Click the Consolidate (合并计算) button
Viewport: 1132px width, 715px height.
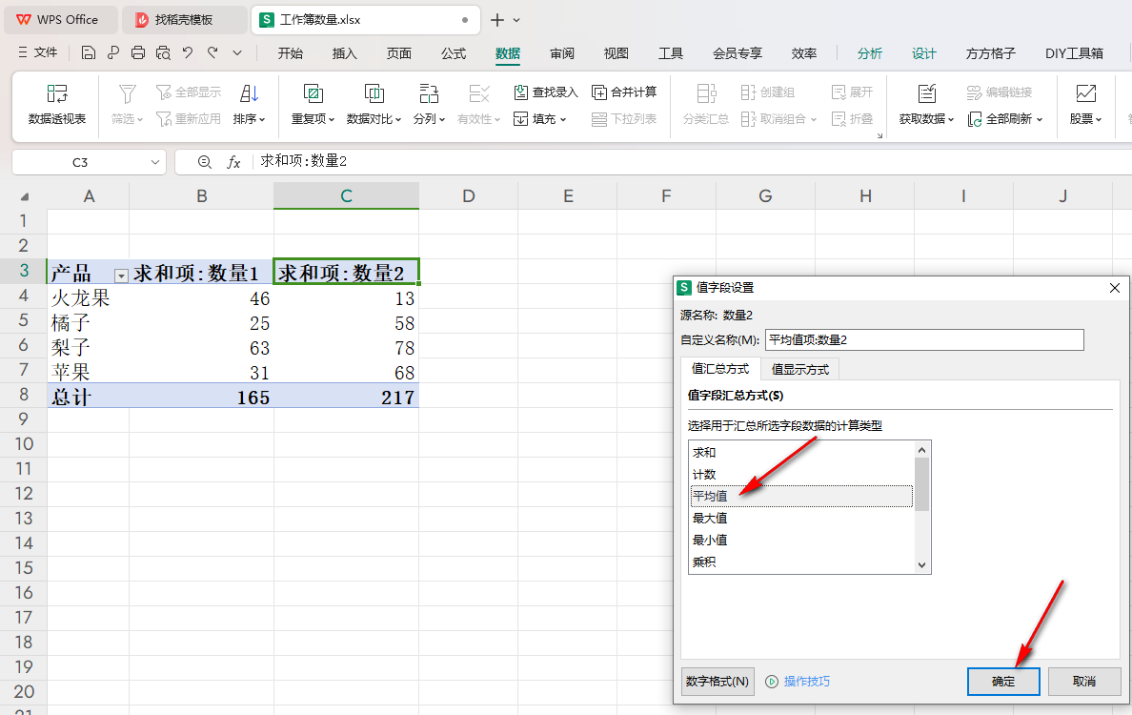[624, 92]
